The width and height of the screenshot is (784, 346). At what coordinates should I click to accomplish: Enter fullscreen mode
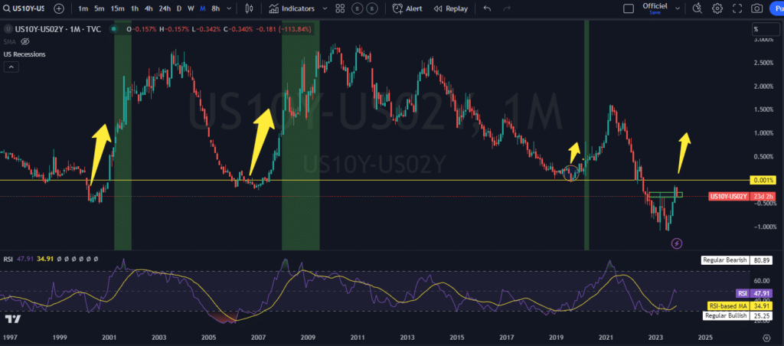point(737,9)
